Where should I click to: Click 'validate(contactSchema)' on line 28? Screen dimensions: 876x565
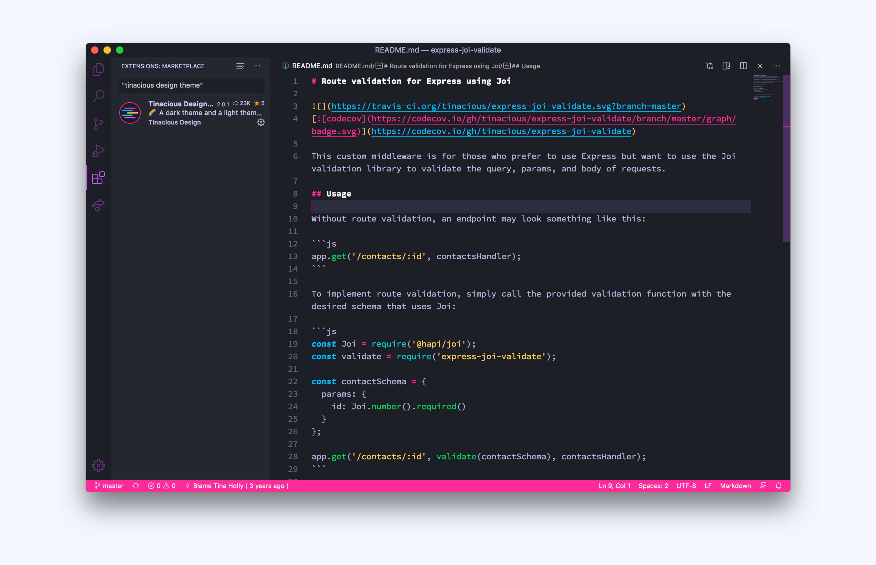coord(493,457)
